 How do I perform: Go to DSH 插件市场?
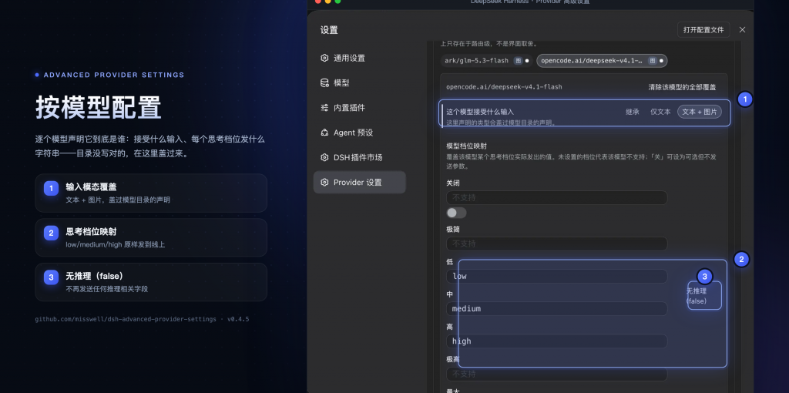[359, 157]
